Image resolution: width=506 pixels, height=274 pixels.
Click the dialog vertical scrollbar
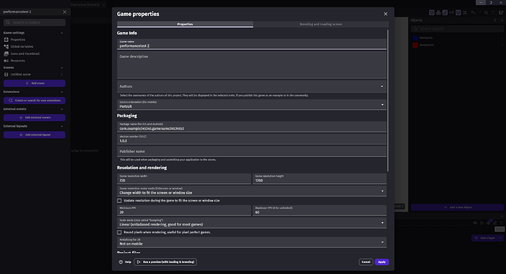(388, 100)
